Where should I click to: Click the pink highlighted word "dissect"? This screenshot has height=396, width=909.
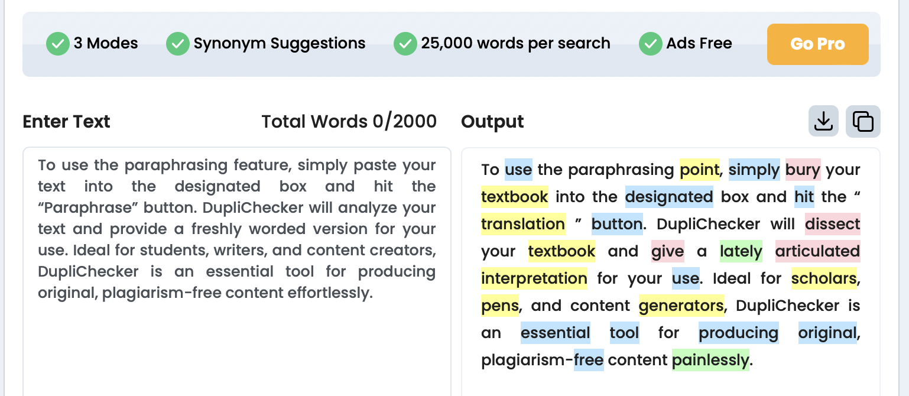click(x=833, y=224)
